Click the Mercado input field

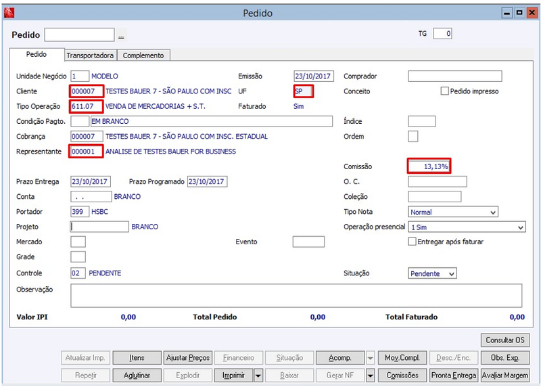[78, 242]
